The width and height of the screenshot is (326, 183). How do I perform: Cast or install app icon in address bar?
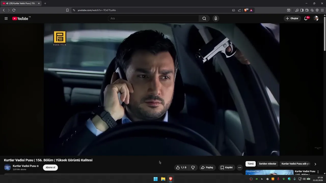point(234,10)
